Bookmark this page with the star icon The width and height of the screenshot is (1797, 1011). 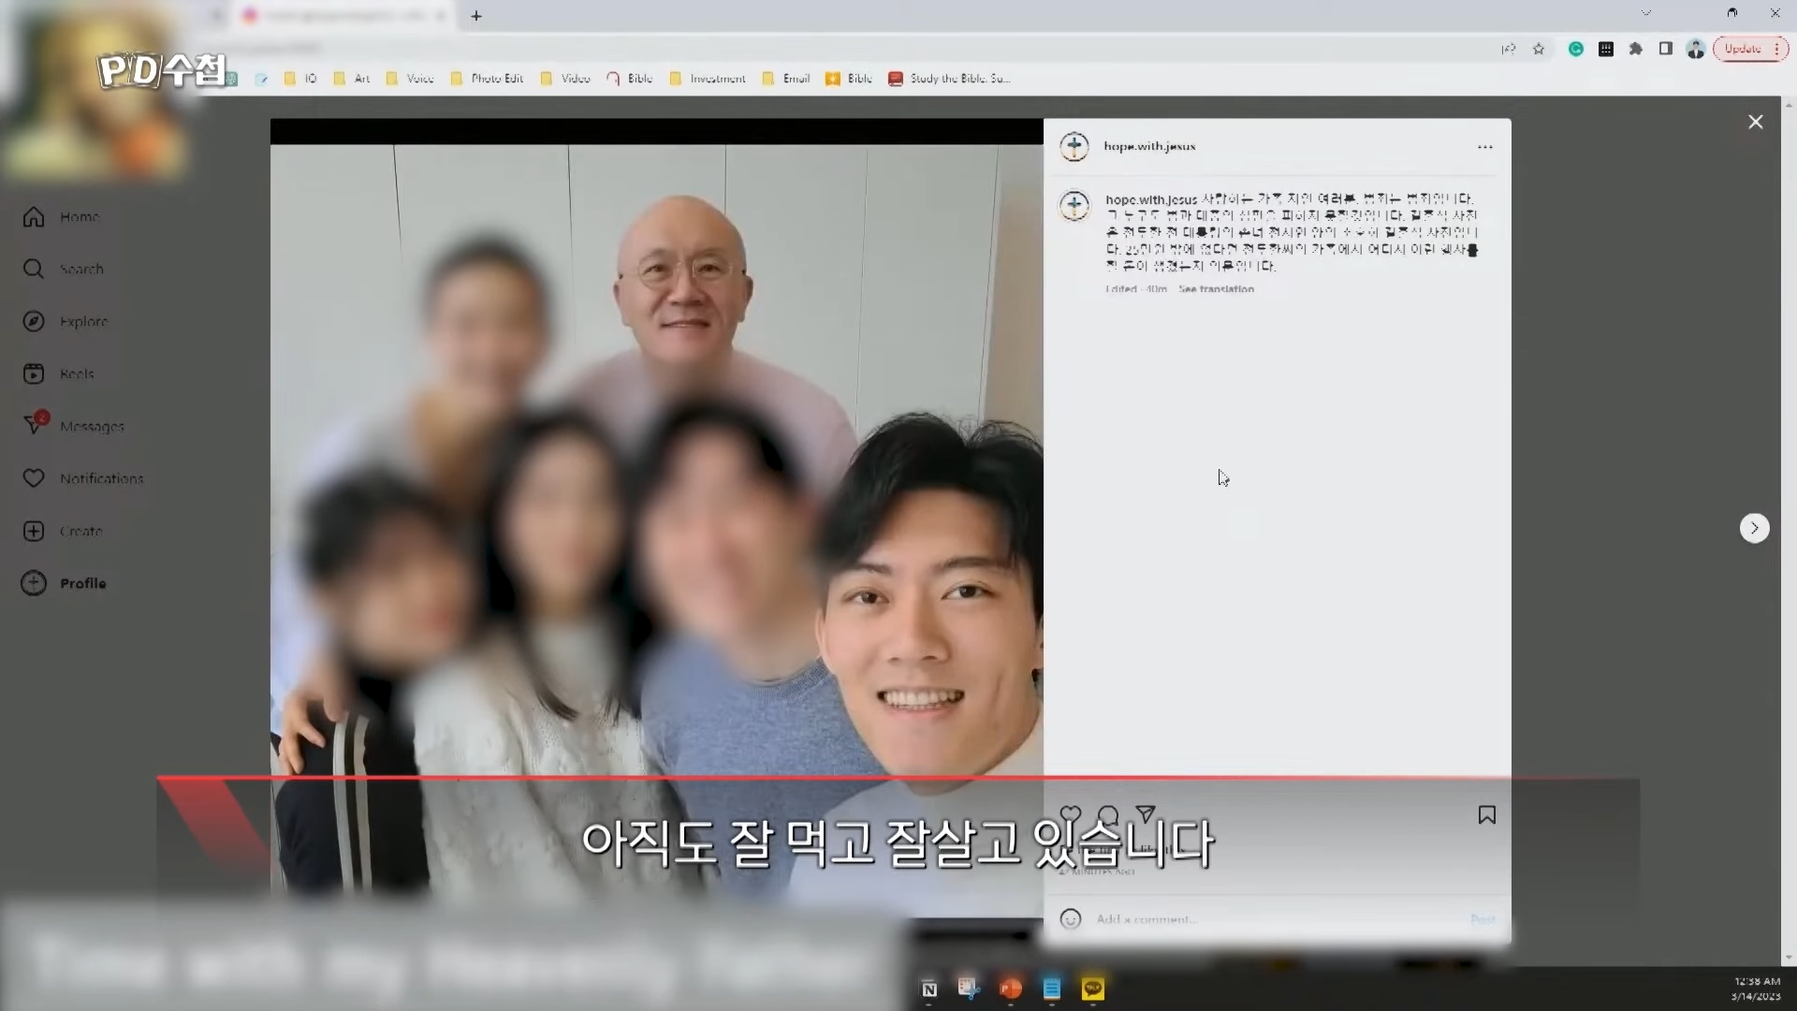tap(1539, 50)
